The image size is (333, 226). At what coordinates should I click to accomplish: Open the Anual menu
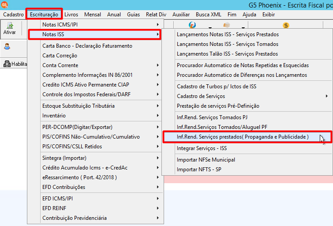114,15
